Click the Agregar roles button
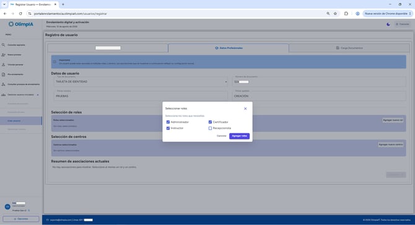This screenshot has width=415, height=225. [x=239, y=136]
